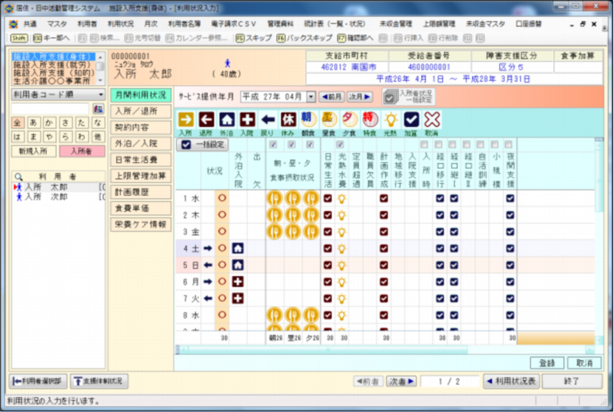This screenshot has width=614, height=412.
Task: Toggle 日常生活 checkbox for day 1
Action: [328, 198]
